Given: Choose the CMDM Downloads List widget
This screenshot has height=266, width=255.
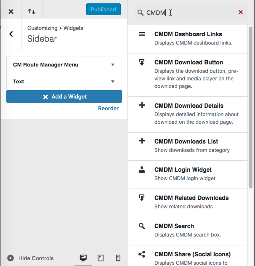Looking at the screenshot, I should pos(188,146).
